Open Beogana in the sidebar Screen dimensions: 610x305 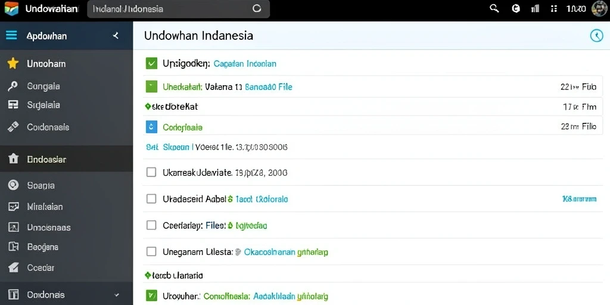(66, 247)
